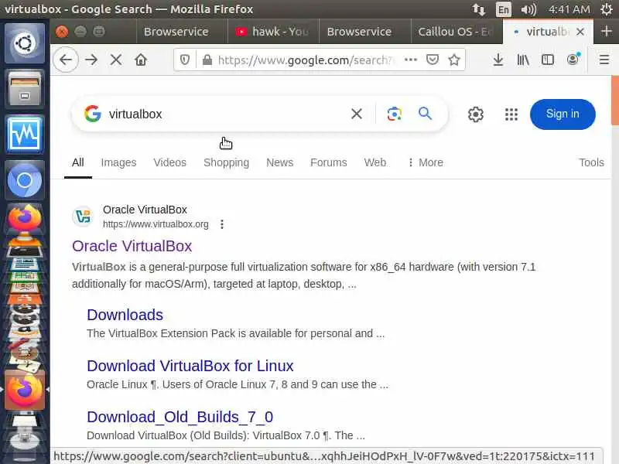Go forward with the forward arrow

coord(91,60)
